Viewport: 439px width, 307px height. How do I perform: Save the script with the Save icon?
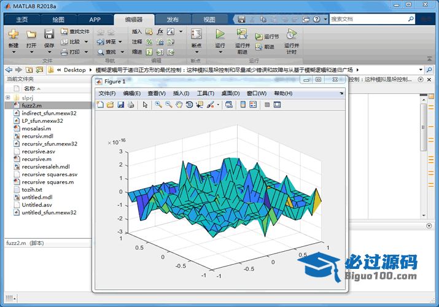49,34
